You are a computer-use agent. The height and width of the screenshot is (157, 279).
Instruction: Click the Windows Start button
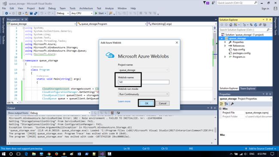point(3,154)
